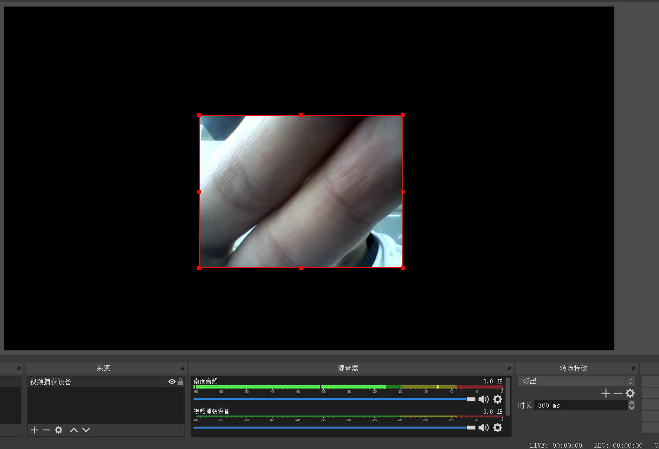
Task: Open source properties gear in the 来源 toolbar
Action: coord(59,430)
